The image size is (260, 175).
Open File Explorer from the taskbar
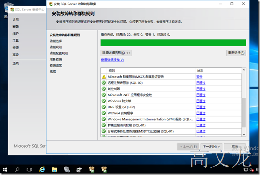[55, 169]
